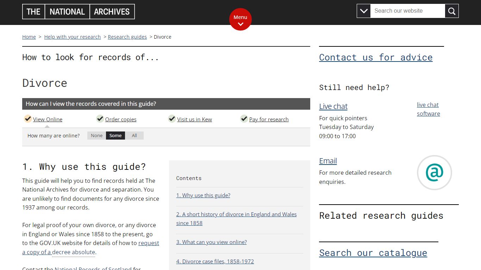Screen dimensions: 481x270
Task: Click the View Online checkmark icon
Action: click(x=28, y=118)
